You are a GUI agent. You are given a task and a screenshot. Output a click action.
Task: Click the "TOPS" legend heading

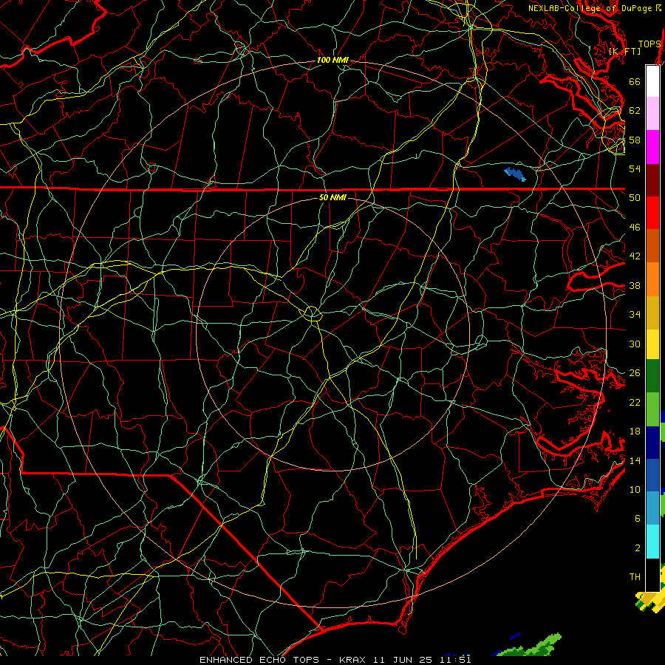pos(649,44)
